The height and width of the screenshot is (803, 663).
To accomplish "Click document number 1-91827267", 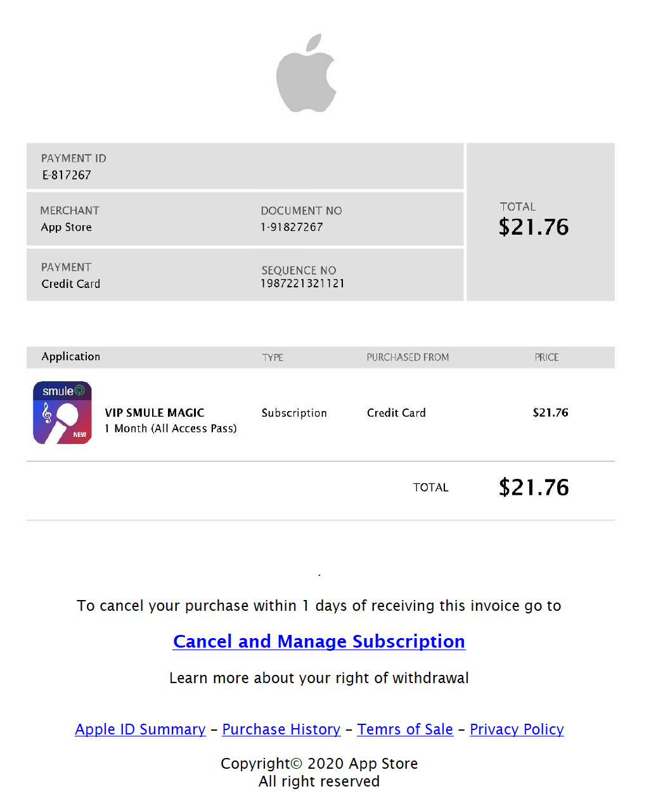I will point(292,227).
